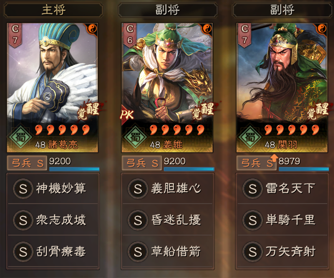This screenshot has width=334, height=278.
Task: Open the 主将 slot header
Action: [x=53, y=10]
